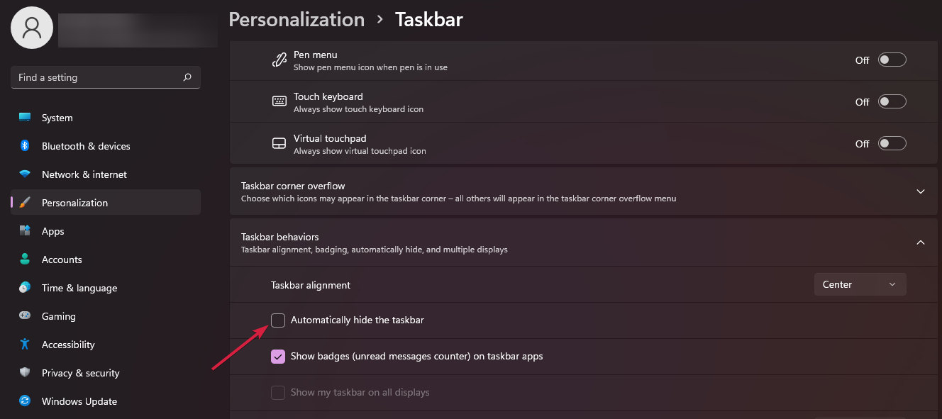
Task: Collapse the Taskbar behaviors section
Action: (921, 242)
